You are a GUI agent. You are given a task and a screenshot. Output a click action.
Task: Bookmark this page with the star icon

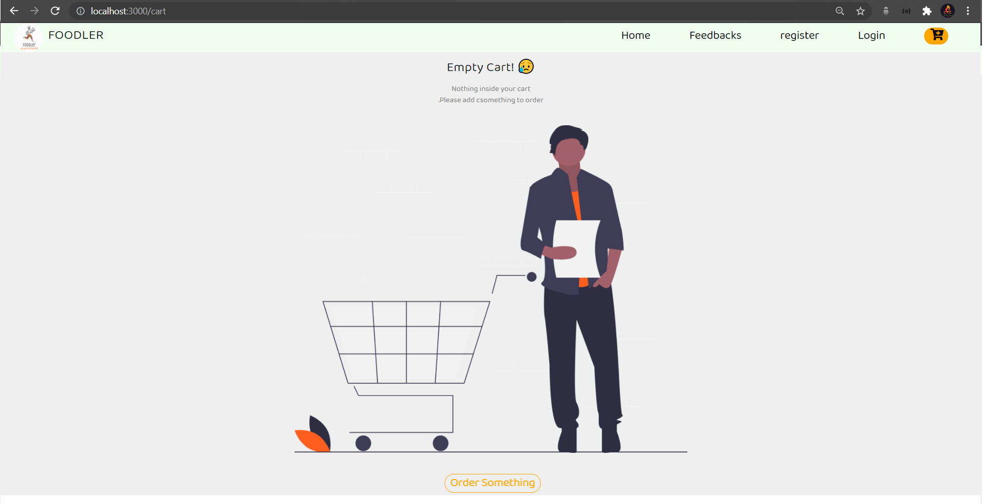pos(860,11)
